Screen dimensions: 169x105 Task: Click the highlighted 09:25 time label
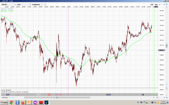tap(156, 7)
